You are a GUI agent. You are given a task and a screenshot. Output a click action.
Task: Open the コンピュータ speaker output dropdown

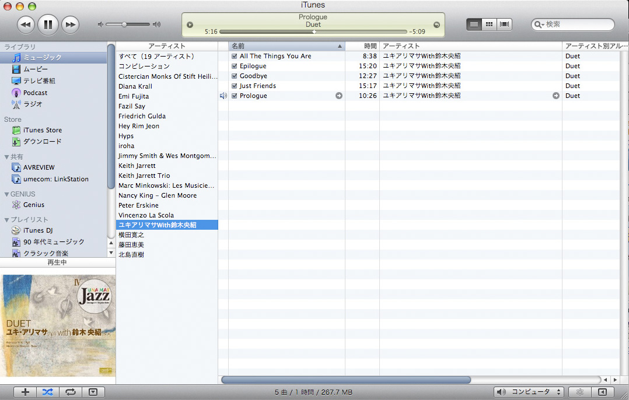528,392
